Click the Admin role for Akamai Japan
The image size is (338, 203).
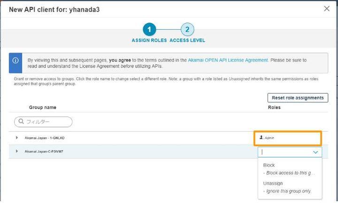pos(269,138)
